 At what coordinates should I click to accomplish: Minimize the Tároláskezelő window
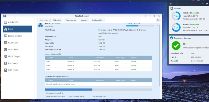pyautogui.click(x=150, y=16)
